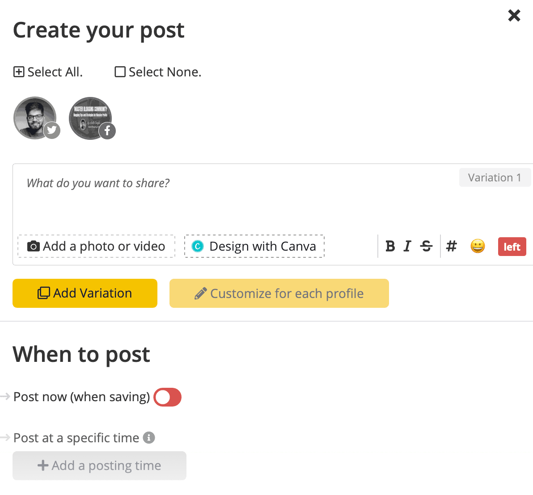Apply strikethrough formatting
533x495 pixels.
pos(426,246)
